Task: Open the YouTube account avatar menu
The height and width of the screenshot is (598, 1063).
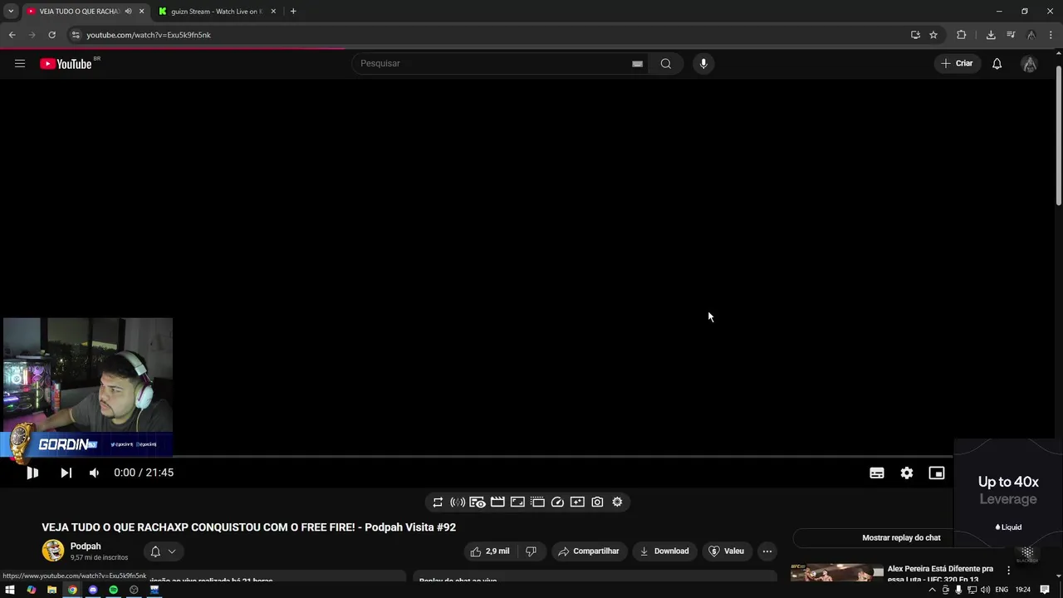Action: coord(1029,64)
